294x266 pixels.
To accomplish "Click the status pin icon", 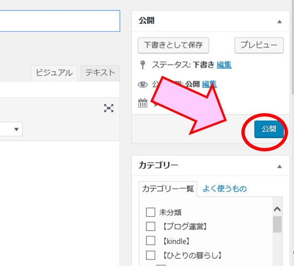I will point(143,65).
